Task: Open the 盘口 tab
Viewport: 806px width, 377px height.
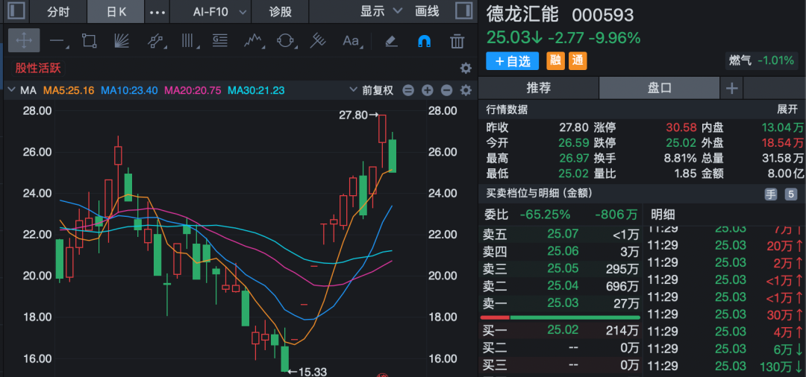Action: tap(660, 88)
